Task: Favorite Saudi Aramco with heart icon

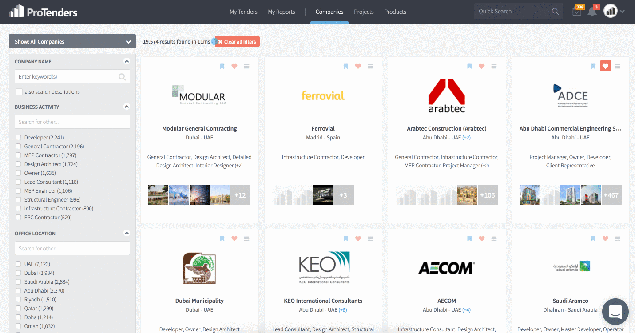Action: pyautogui.click(x=605, y=238)
